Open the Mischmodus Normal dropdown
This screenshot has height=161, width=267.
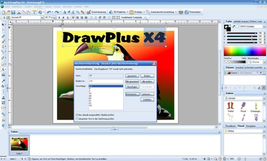264,62
